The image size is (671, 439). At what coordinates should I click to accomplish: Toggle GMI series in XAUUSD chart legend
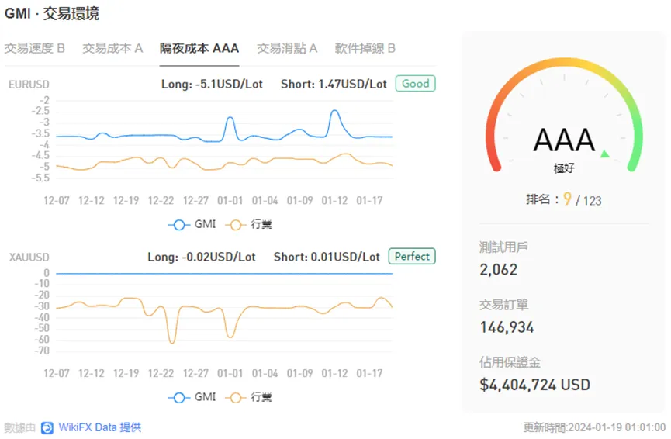(192, 397)
